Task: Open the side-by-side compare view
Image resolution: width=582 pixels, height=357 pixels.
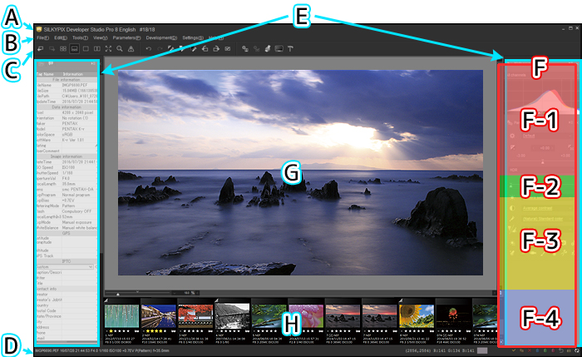Action: pyautogui.click(x=97, y=50)
